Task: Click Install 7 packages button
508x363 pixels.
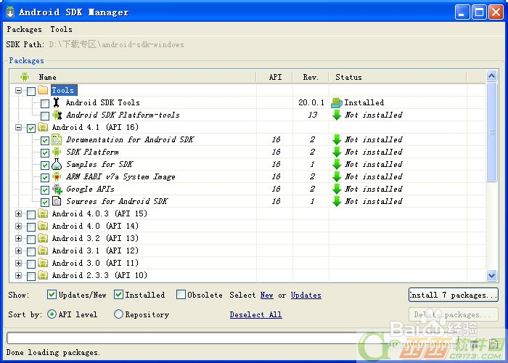Action: 454,295
